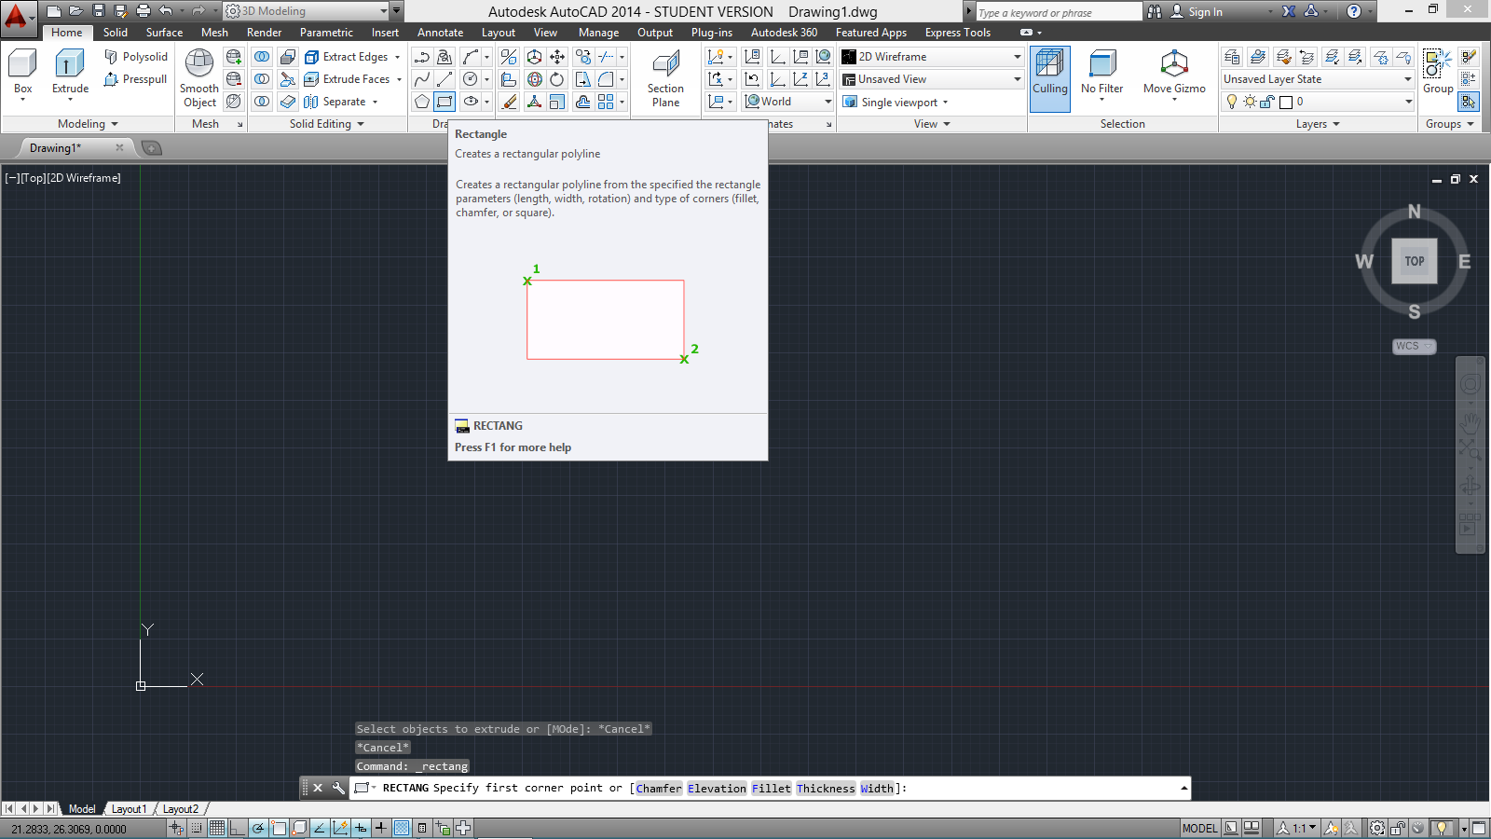Choose the Presspull tool
Image resolution: width=1491 pixels, height=839 pixels.
136,79
